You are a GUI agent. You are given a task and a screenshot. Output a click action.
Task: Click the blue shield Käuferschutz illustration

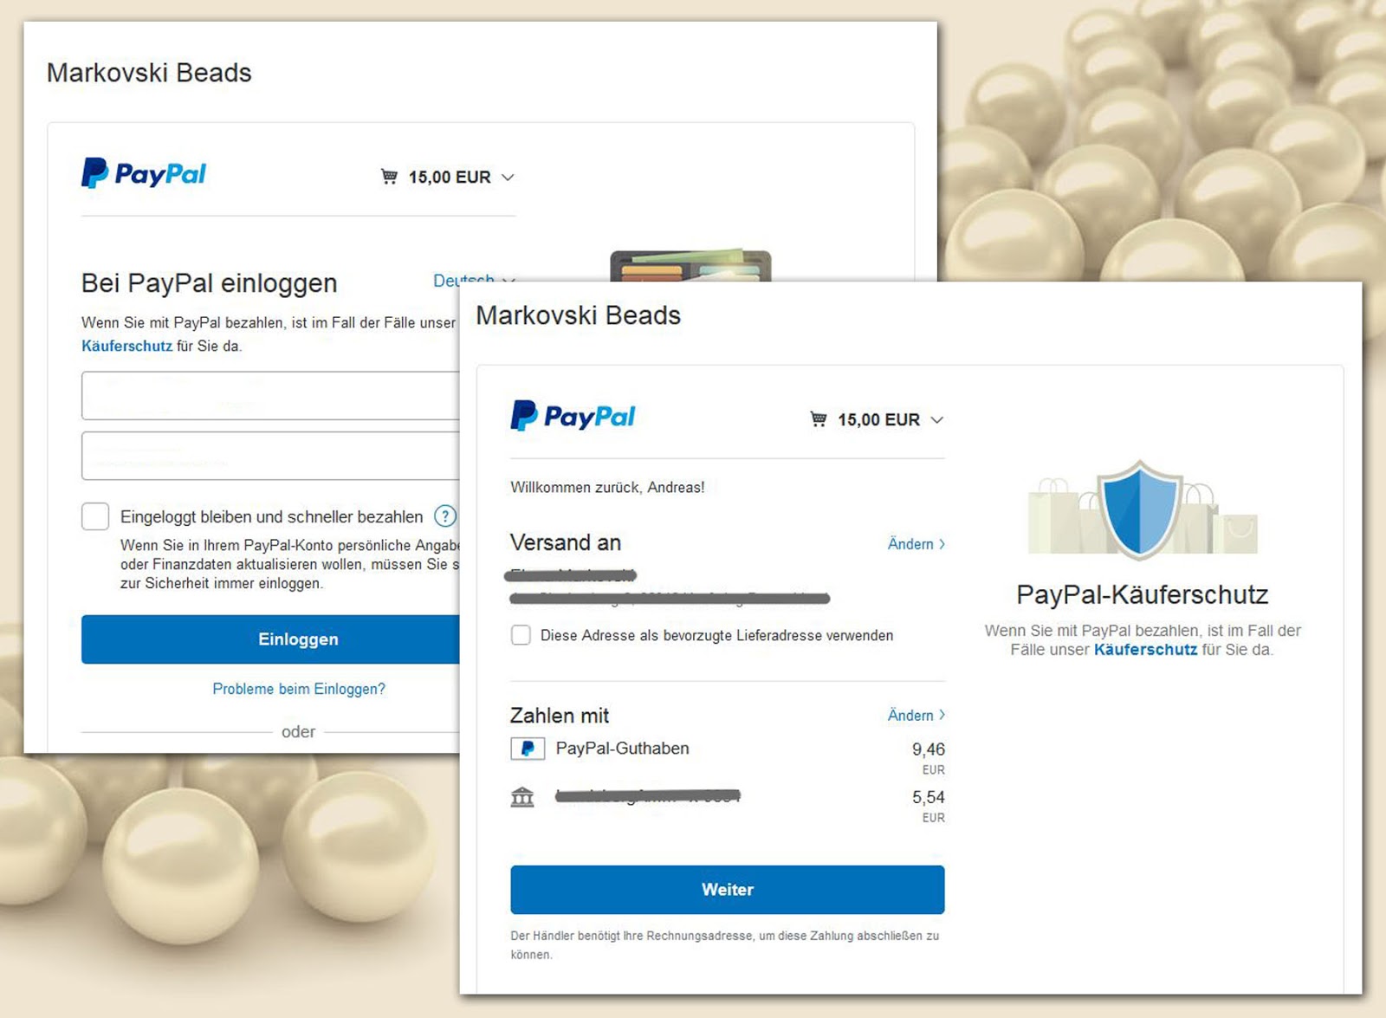tap(1141, 509)
